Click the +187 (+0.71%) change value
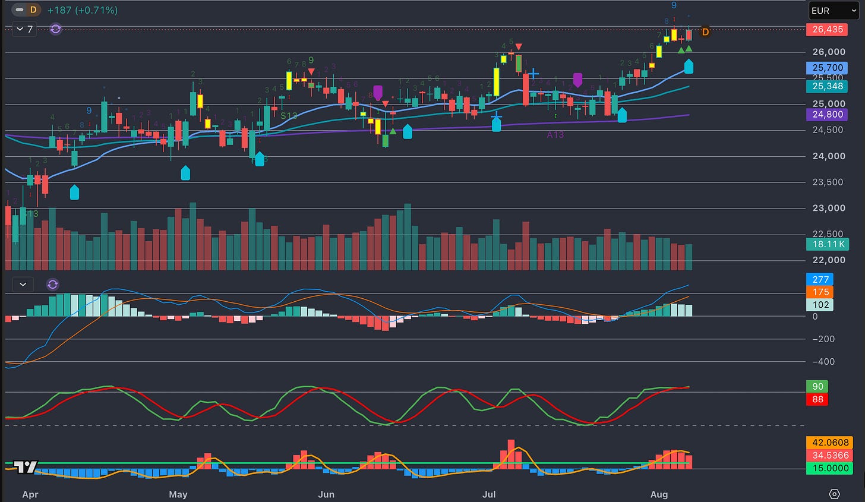Viewport: 865px width, 502px height. tap(83, 10)
